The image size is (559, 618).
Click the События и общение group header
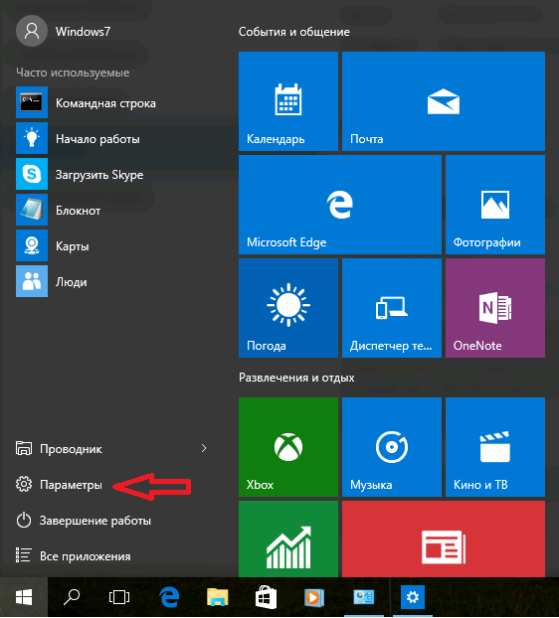pyautogui.click(x=293, y=32)
